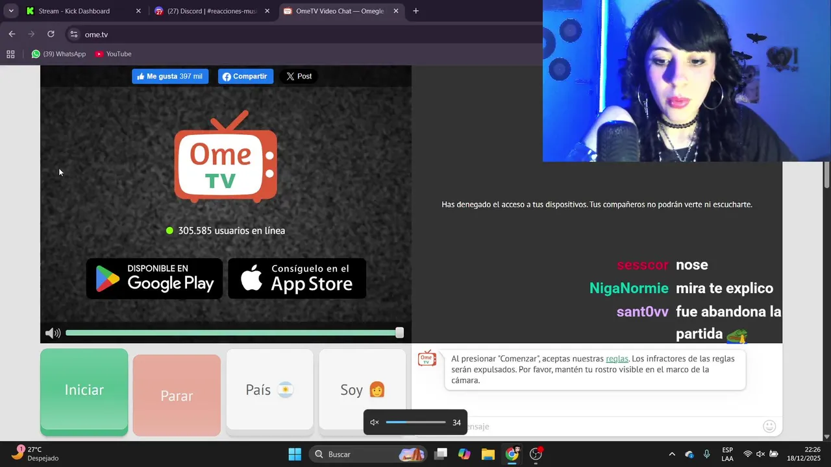View site information icon in address bar
Viewport: 831px width, 467px height.
[x=74, y=34]
